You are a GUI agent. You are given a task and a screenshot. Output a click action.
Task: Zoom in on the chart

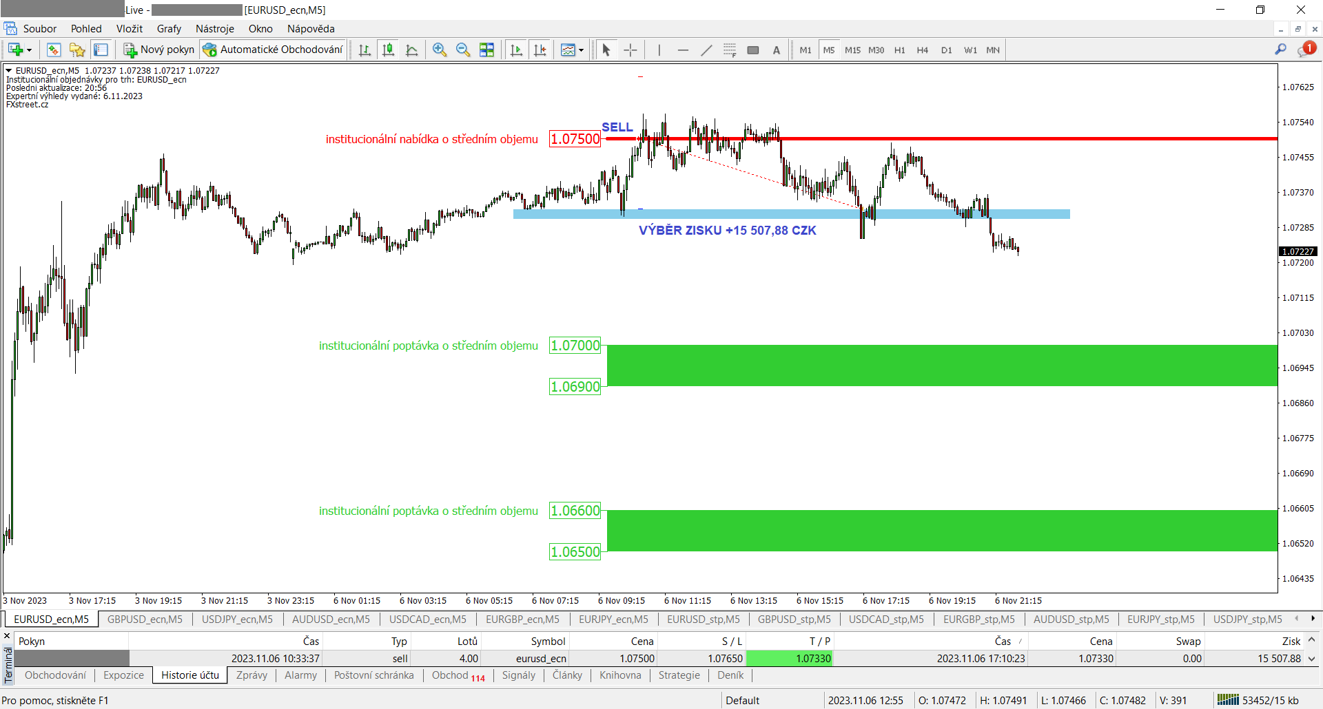pos(440,50)
